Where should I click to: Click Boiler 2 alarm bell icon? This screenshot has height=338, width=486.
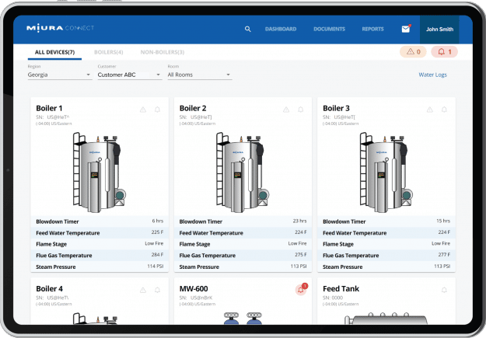coord(301,110)
